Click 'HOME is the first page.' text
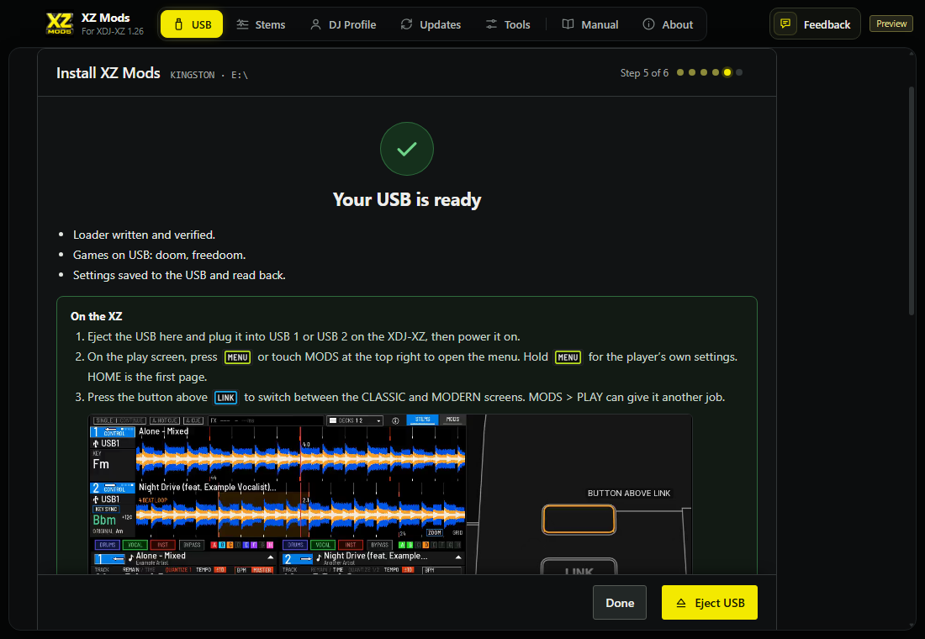 coord(147,377)
